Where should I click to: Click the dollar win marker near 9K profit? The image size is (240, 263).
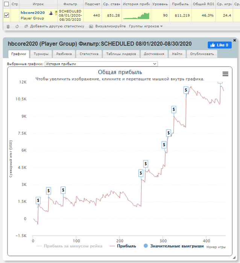(x=174, y=110)
